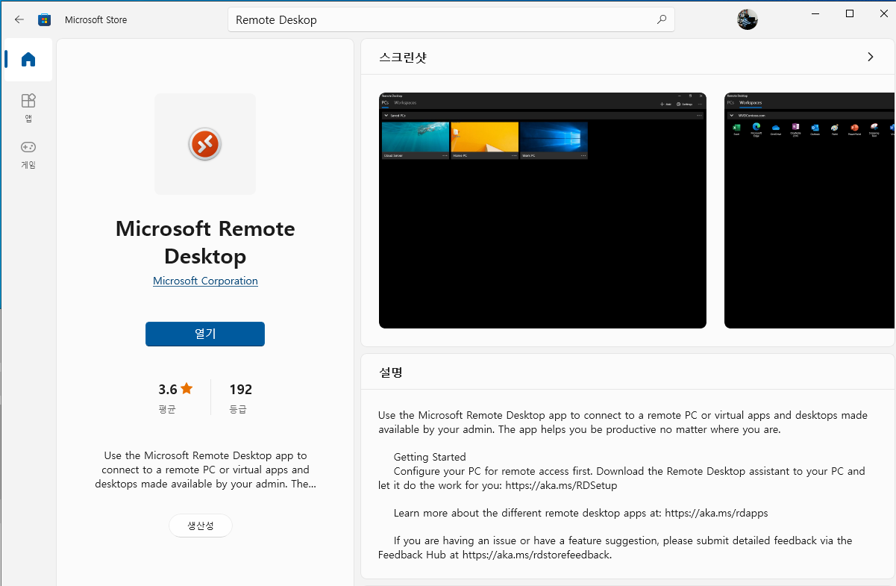Click the aka.ms/rdapps text
This screenshot has height=586, width=896.
point(716,514)
